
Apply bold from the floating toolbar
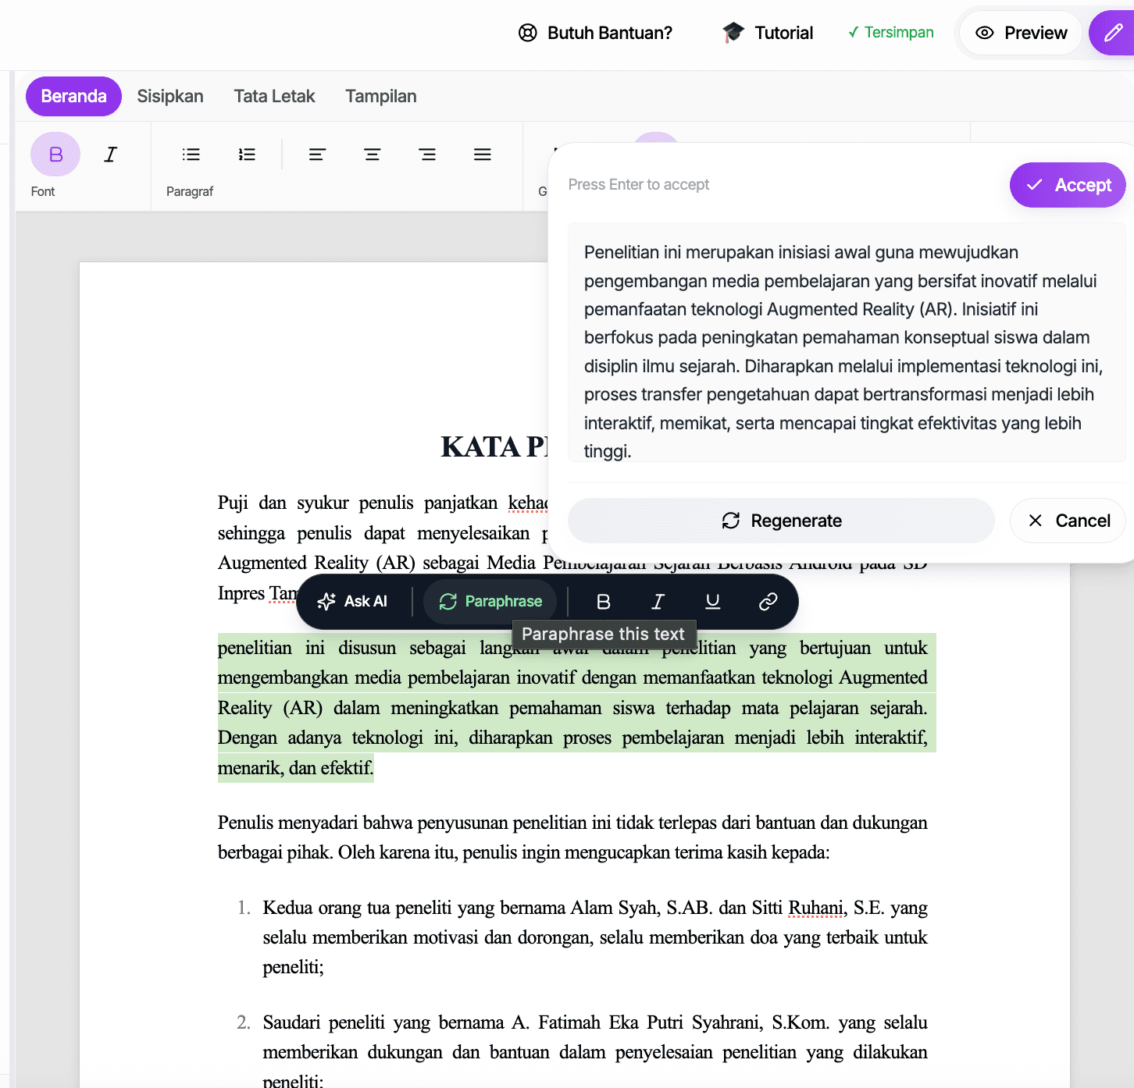coord(603,601)
